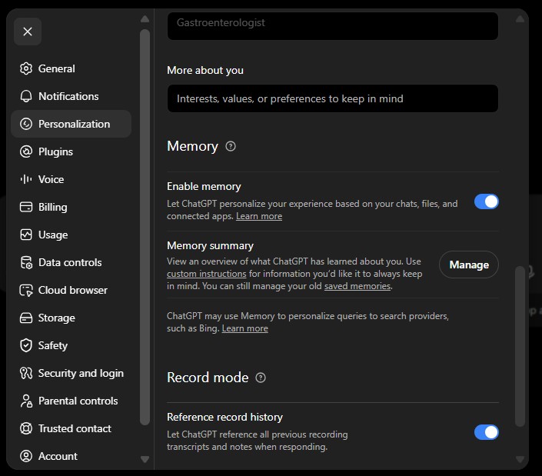
Task: Click the Memory section heading
Action: (192, 146)
